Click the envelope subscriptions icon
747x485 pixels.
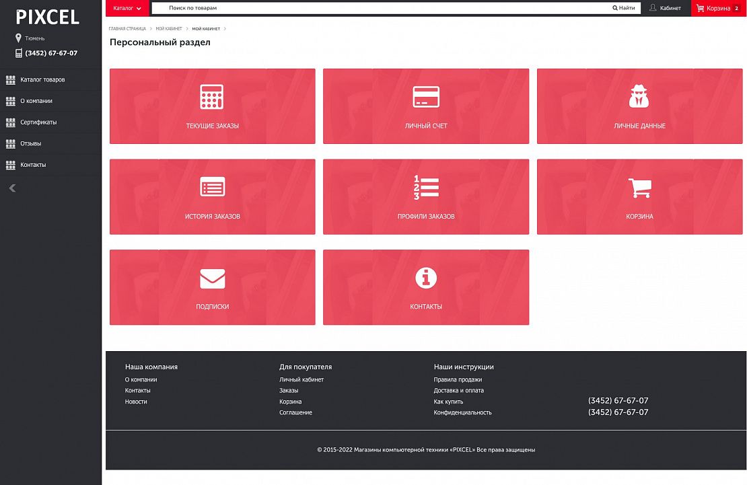(x=212, y=278)
